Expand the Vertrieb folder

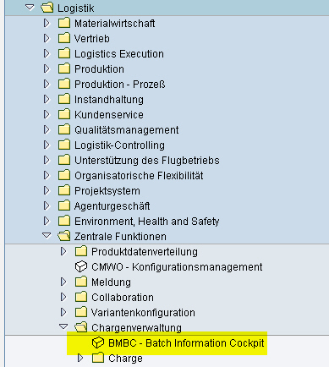point(47,38)
